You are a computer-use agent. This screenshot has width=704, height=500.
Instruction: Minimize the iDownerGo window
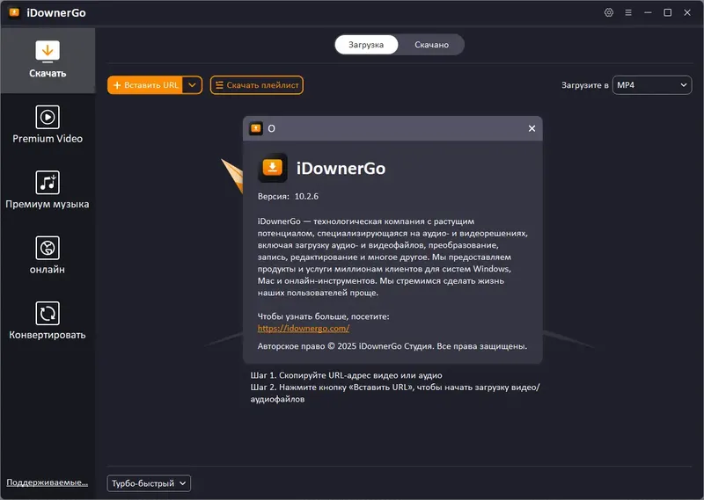click(x=648, y=12)
